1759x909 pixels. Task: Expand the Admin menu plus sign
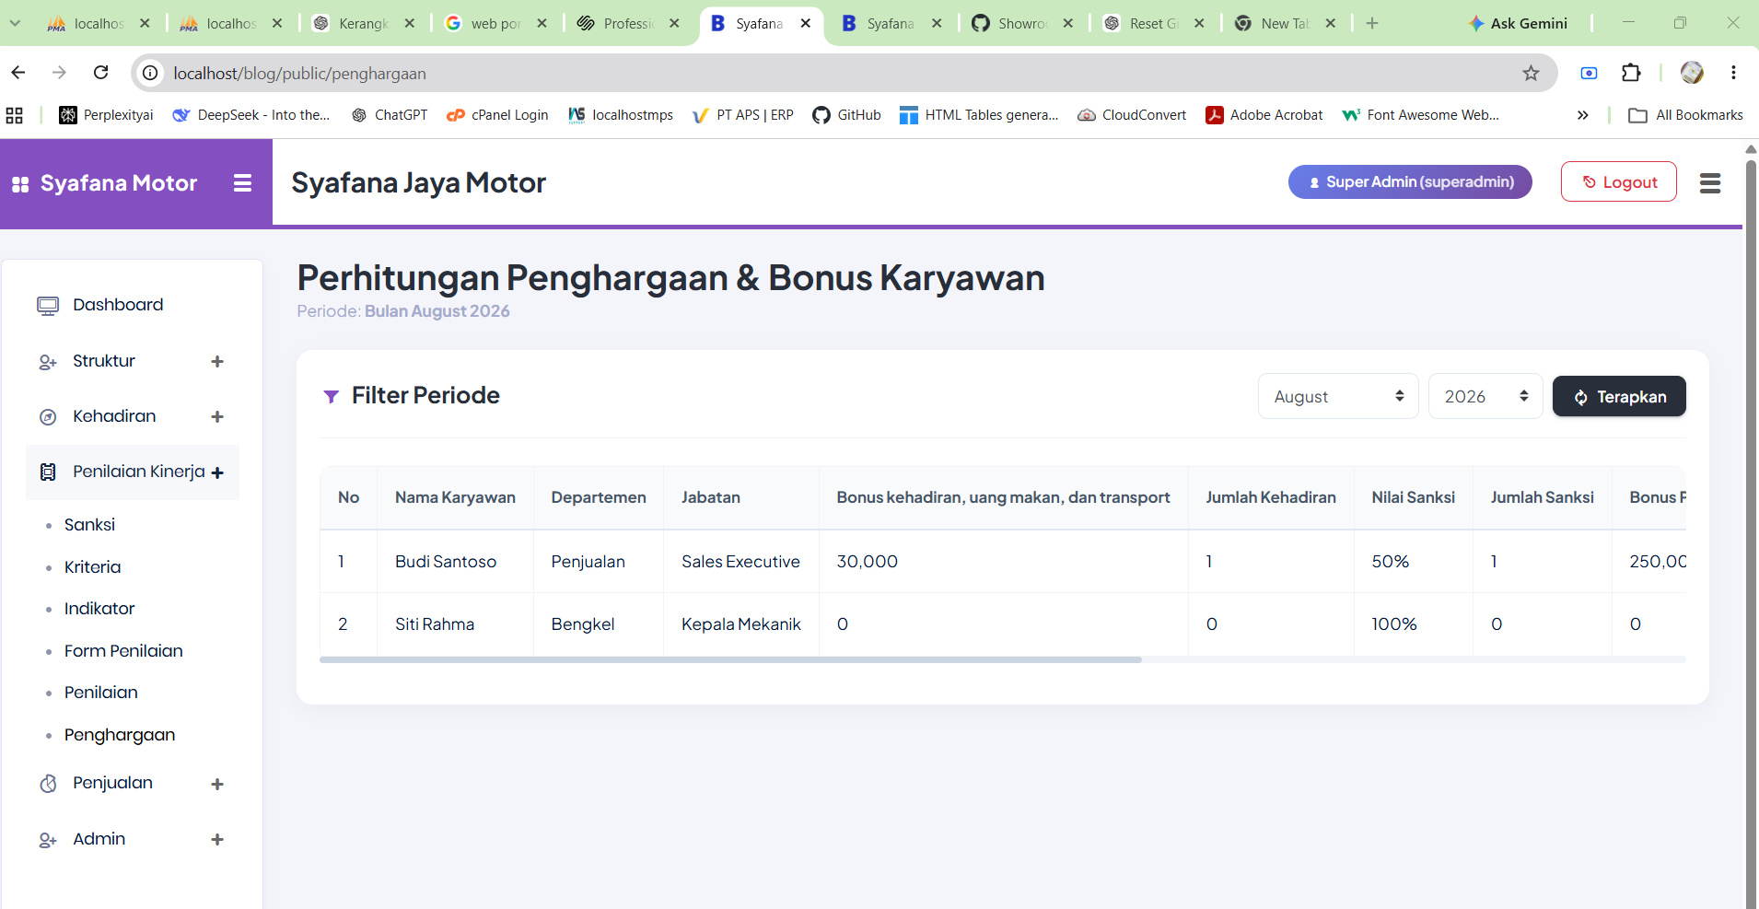(217, 839)
